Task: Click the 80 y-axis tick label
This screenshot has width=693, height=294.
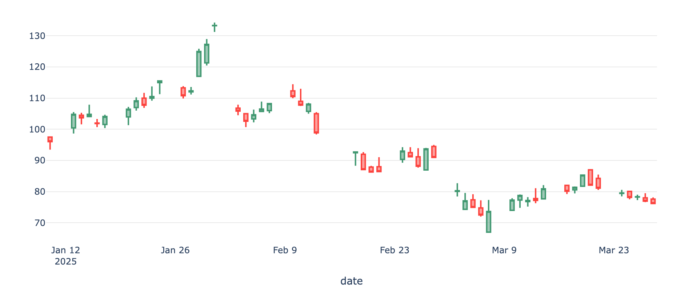Action: [40, 192]
